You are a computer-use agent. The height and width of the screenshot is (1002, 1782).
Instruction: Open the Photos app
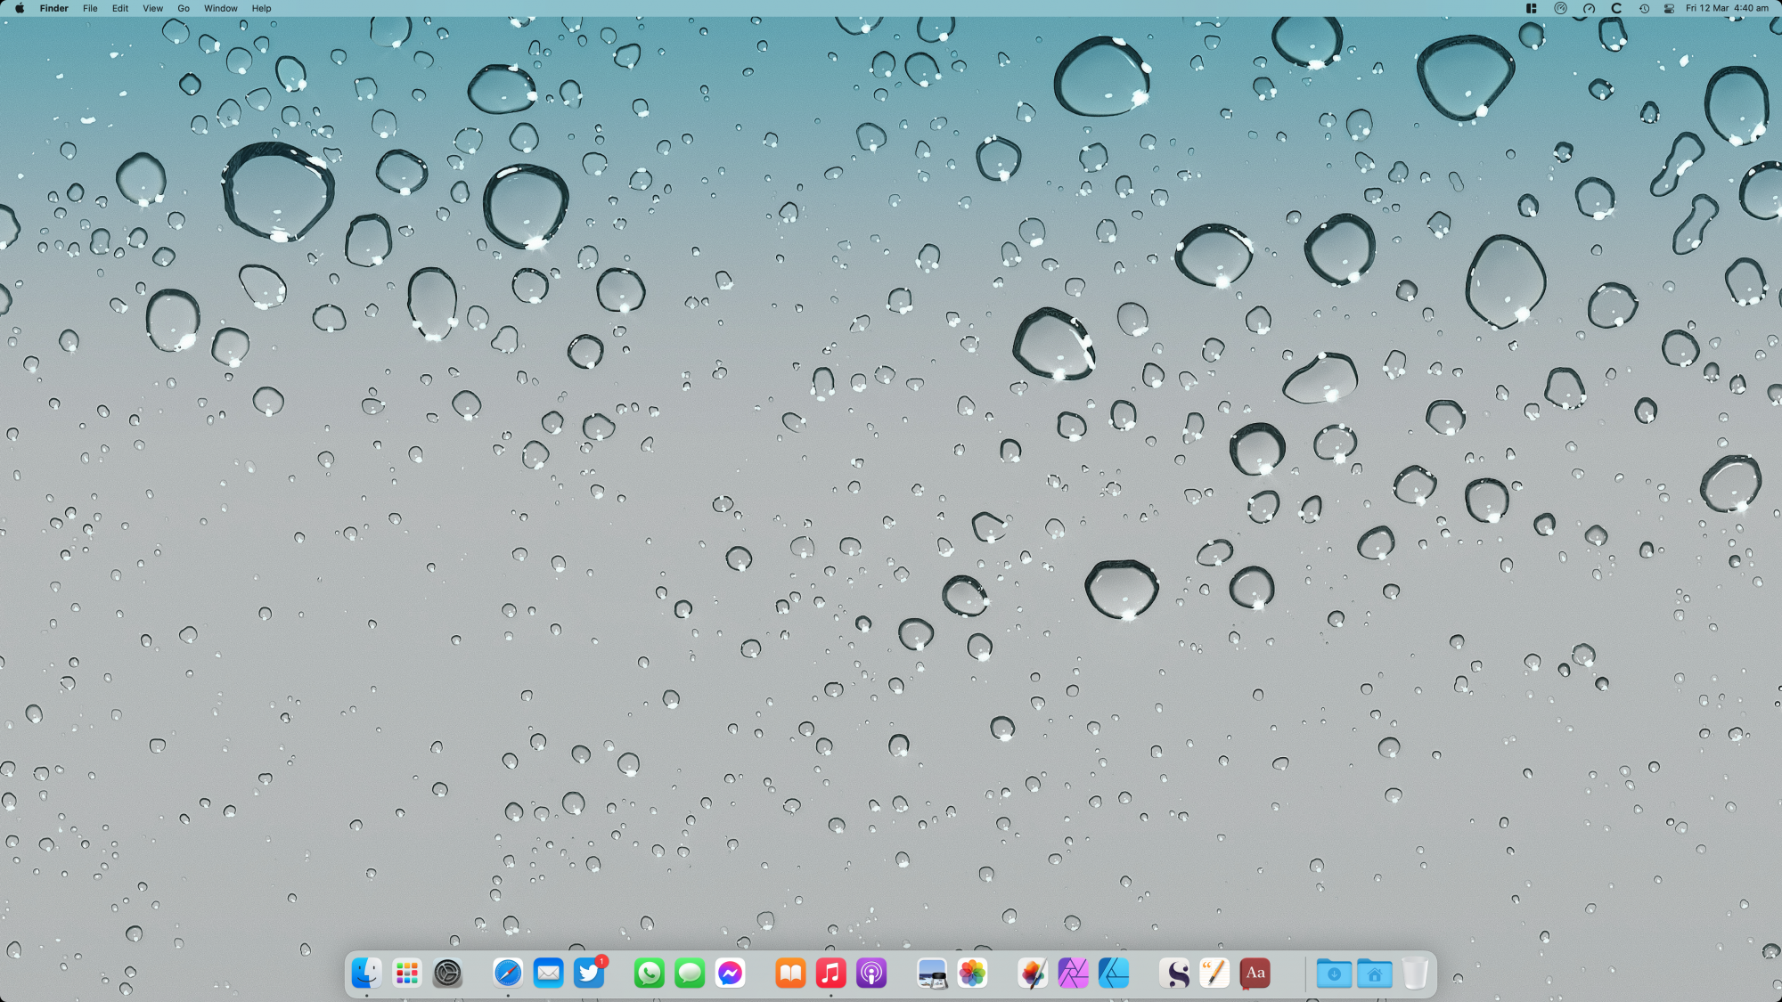tap(972, 973)
